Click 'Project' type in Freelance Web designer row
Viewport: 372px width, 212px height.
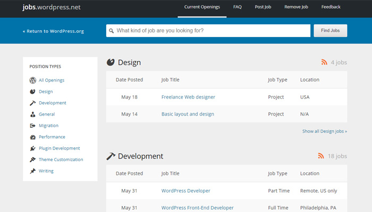point(276,97)
